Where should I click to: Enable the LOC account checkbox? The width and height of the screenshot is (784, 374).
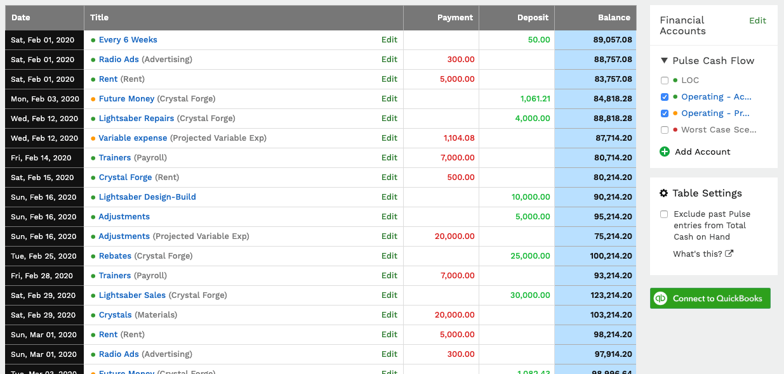click(664, 81)
